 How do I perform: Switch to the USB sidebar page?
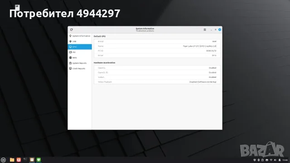coord(80,41)
